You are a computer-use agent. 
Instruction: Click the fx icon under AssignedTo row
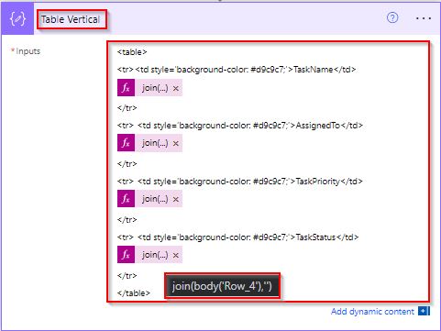click(x=126, y=143)
